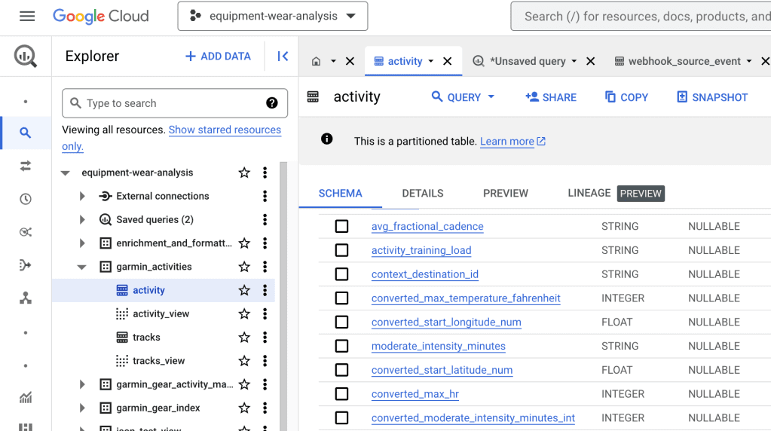This screenshot has height=431, width=771.
Task: Collapse the Explorer panel with arrow icon
Action: point(283,57)
